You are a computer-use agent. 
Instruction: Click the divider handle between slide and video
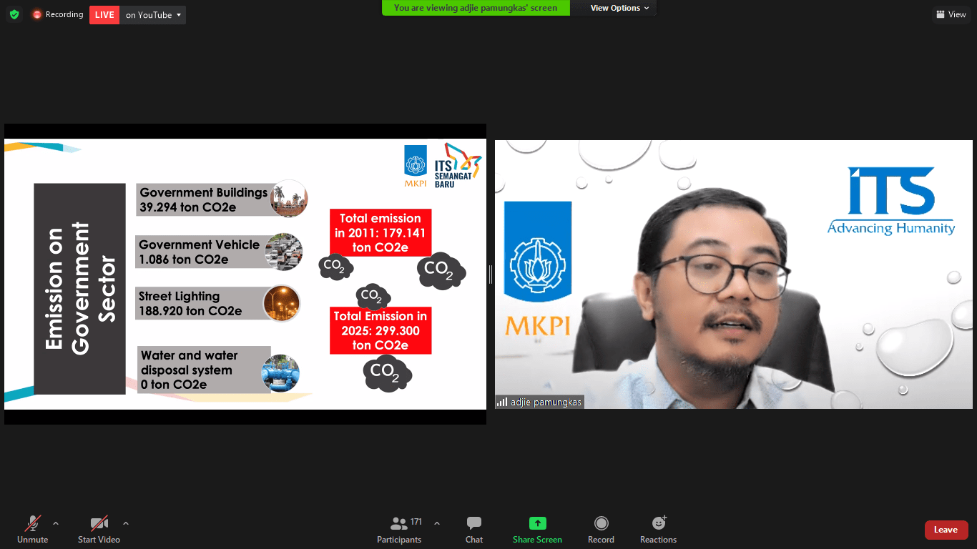click(x=491, y=274)
